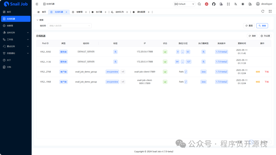Open 列设置 column settings
The height and width of the screenshot is (155, 276).
point(265,36)
